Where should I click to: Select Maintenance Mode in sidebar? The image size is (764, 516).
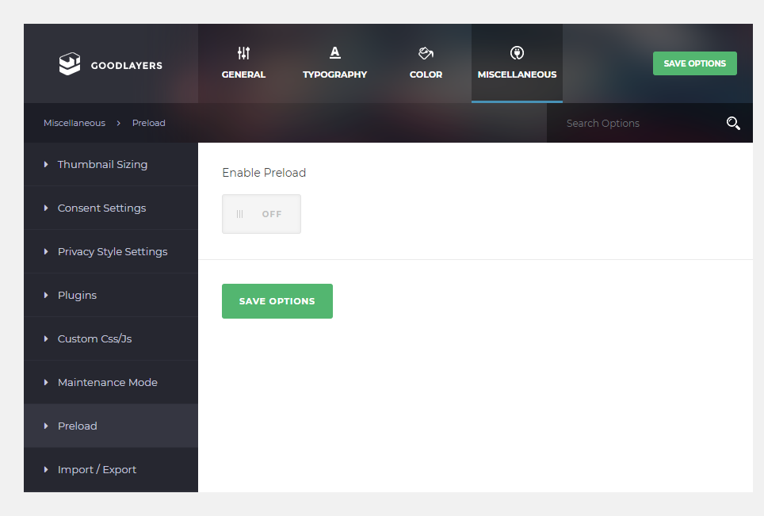tap(111, 383)
